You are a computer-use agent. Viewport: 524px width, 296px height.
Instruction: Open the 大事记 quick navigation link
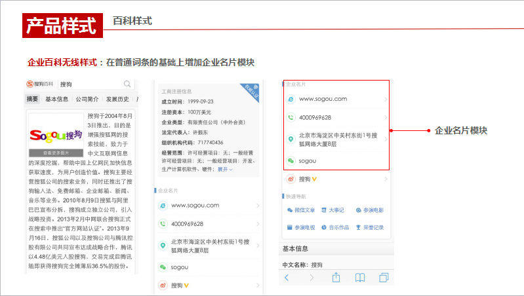click(333, 210)
